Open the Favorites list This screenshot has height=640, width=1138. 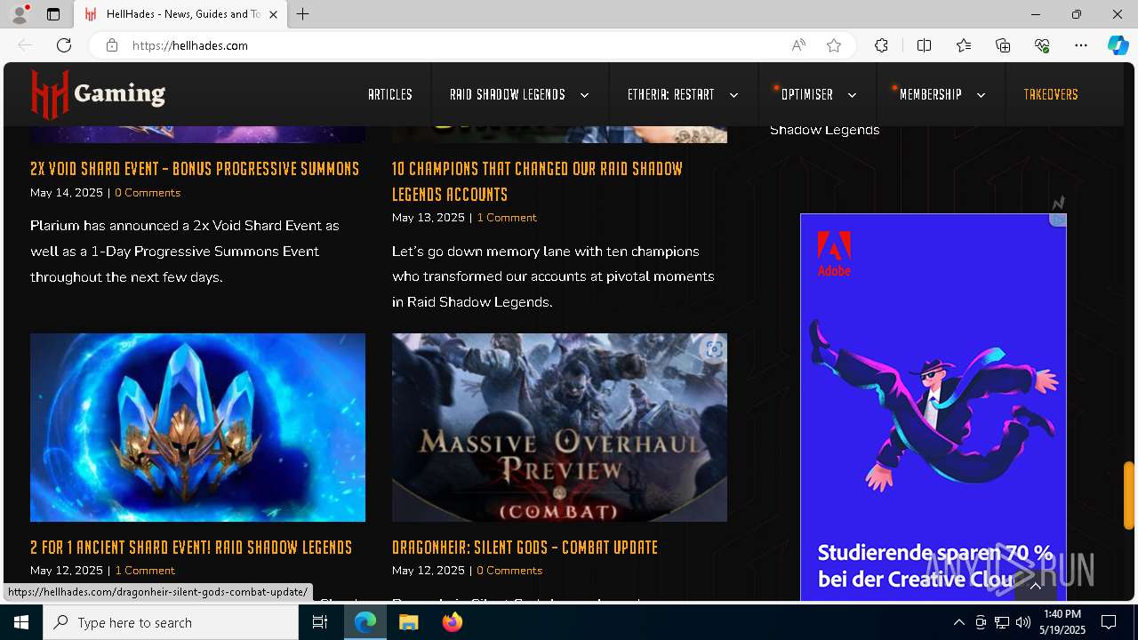click(964, 45)
